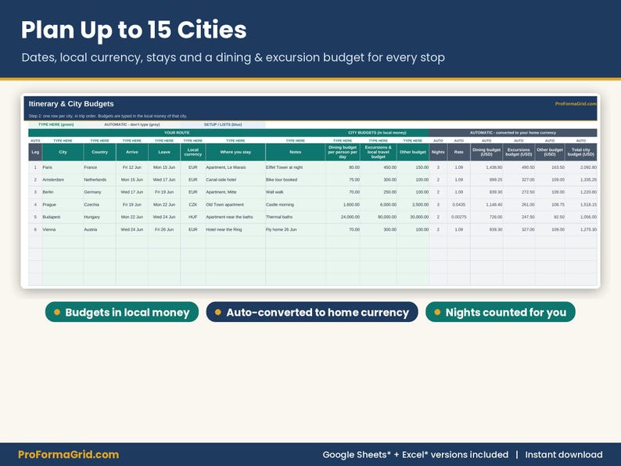Select the 'Hungary' country cell
Screen dimensions: 621x466
point(99,217)
